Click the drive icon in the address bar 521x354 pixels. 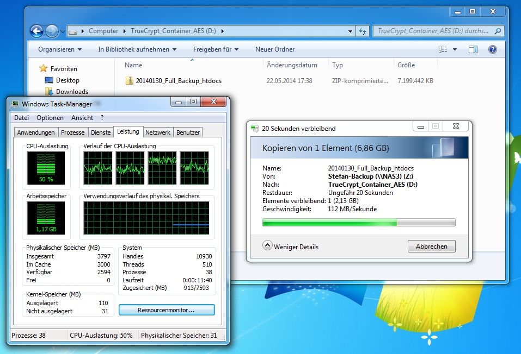tap(73, 31)
